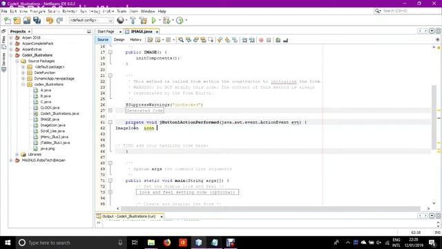Collapse the Source Packages node

click(17, 61)
